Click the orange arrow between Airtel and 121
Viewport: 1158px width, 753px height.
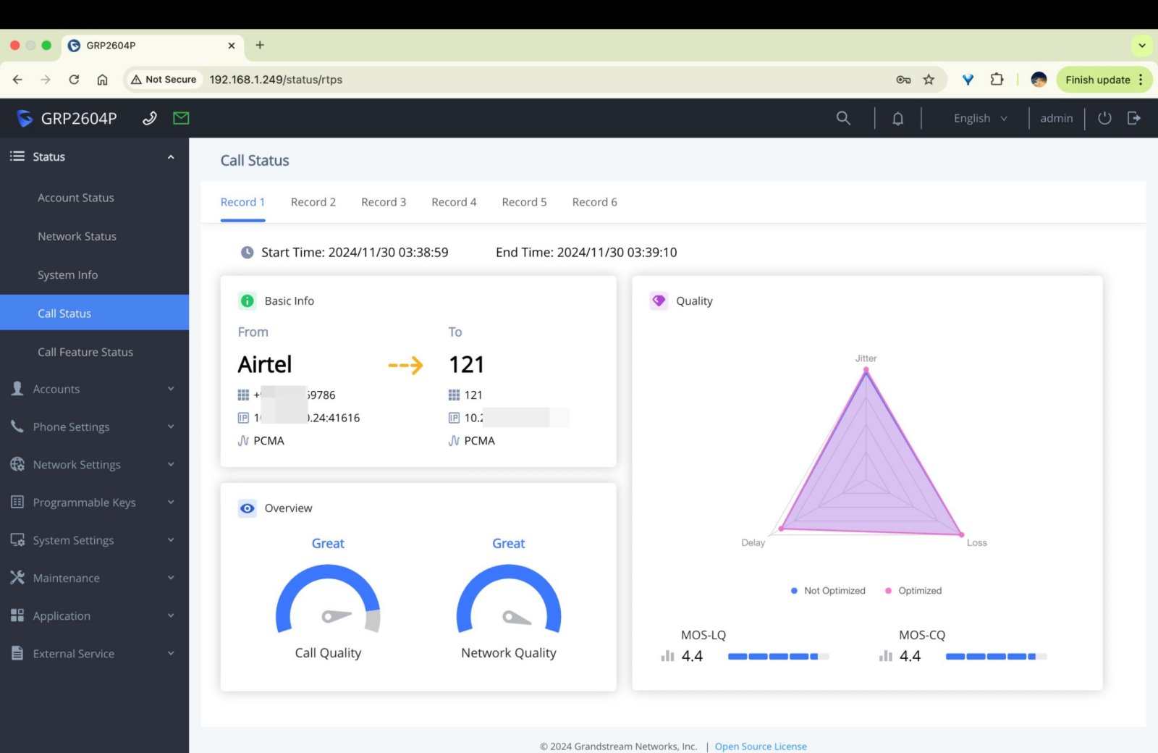(405, 365)
